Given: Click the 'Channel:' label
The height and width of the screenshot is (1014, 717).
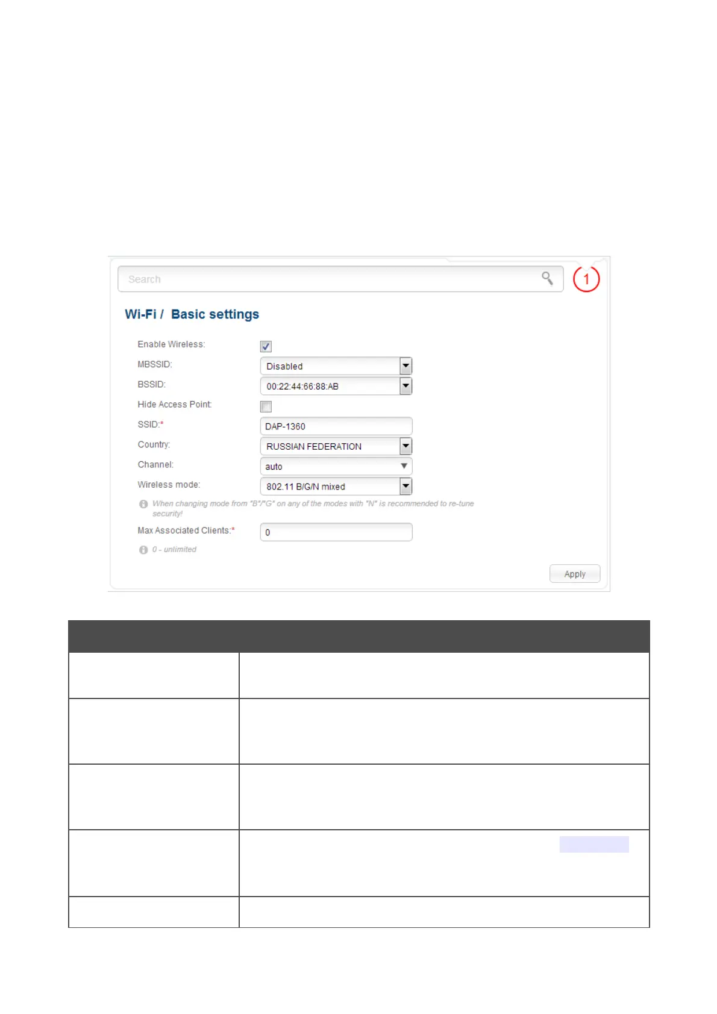Looking at the screenshot, I should coord(155,465).
